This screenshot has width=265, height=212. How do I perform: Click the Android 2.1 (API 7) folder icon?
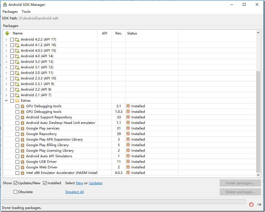[x=17, y=95]
